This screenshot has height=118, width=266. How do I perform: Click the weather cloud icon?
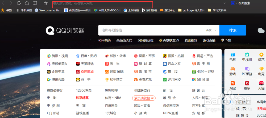(261, 30)
